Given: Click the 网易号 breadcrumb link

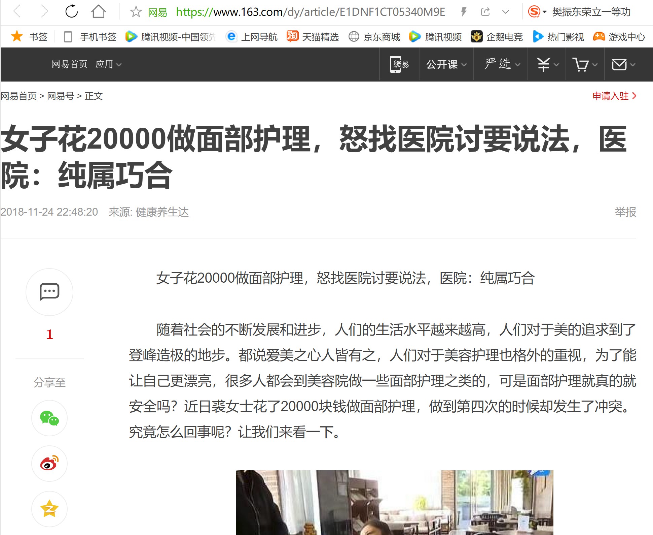Looking at the screenshot, I should (61, 96).
